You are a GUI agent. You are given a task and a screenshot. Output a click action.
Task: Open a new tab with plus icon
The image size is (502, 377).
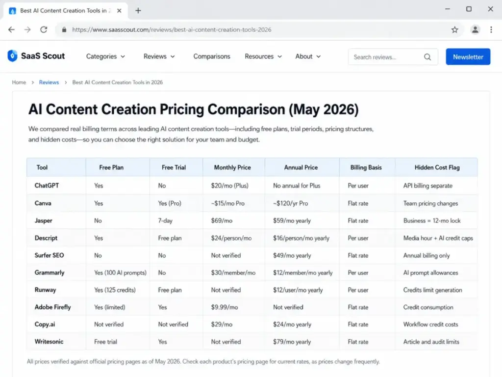(x=138, y=11)
